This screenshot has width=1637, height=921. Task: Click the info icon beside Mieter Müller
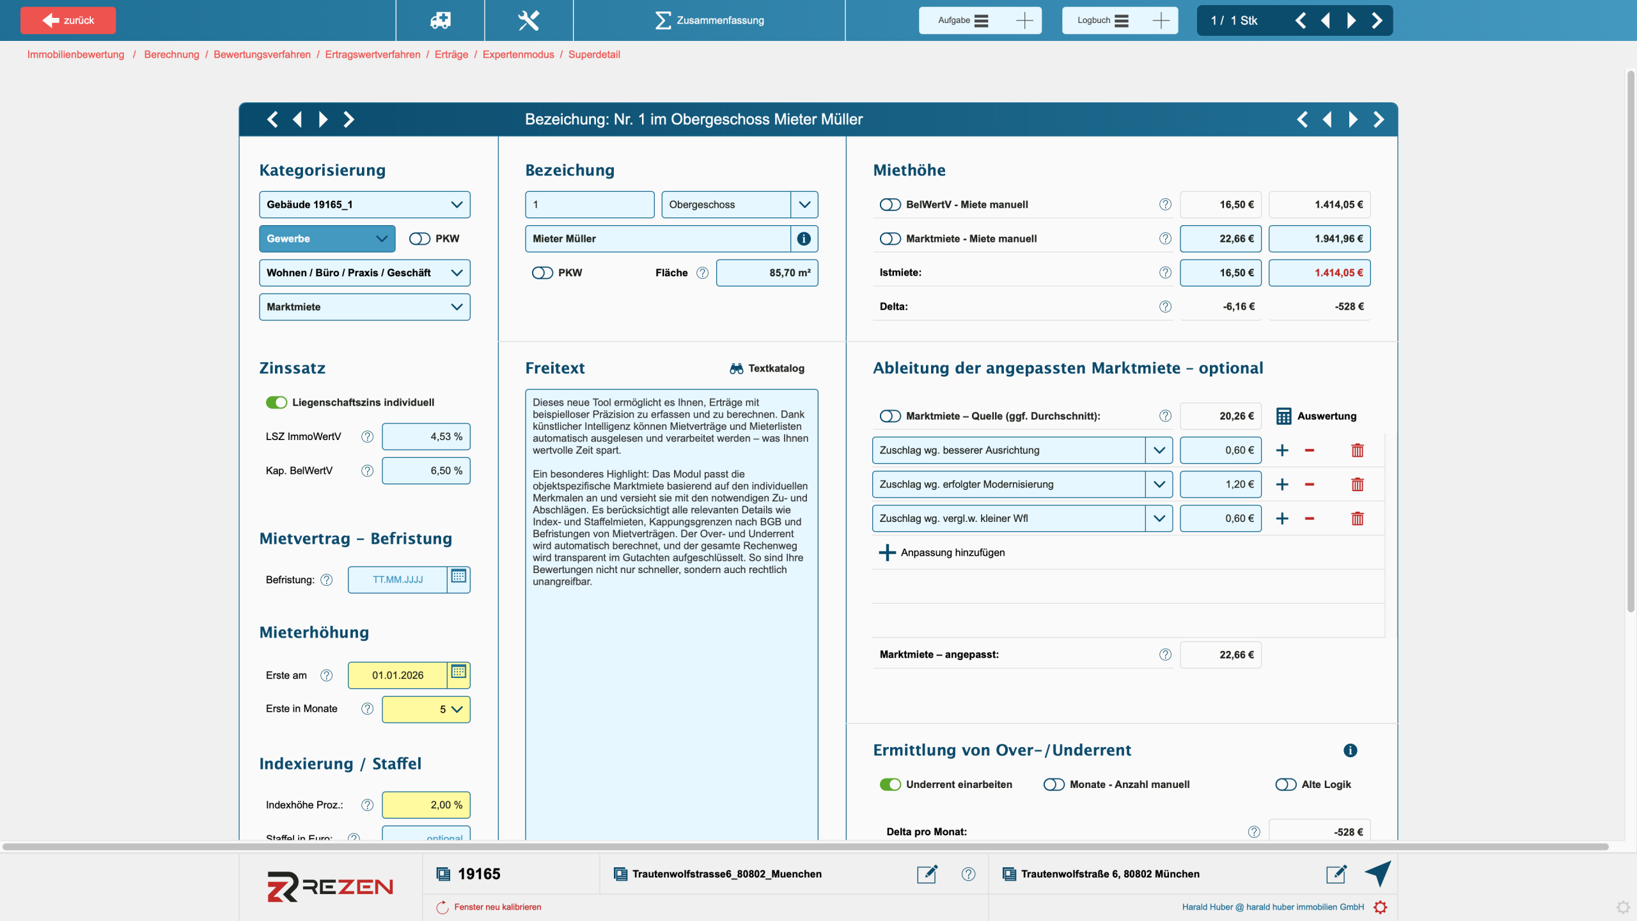click(x=804, y=239)
